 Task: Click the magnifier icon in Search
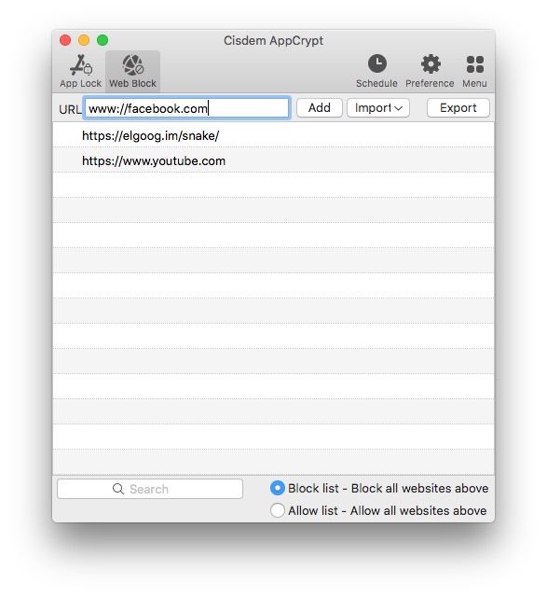pos(118,489)
